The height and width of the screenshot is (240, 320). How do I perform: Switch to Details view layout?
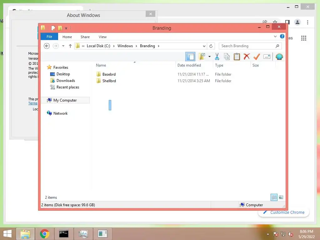click(x=274, y=197)
